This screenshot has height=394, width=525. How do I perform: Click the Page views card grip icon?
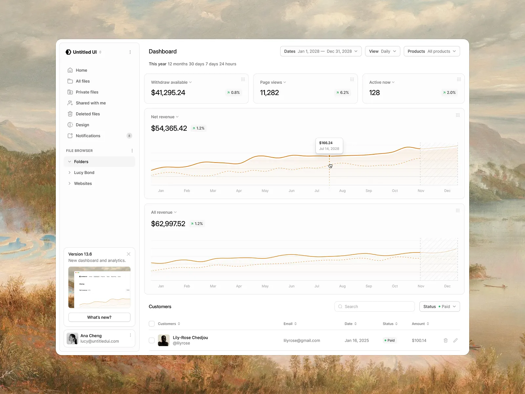[352, 79]
